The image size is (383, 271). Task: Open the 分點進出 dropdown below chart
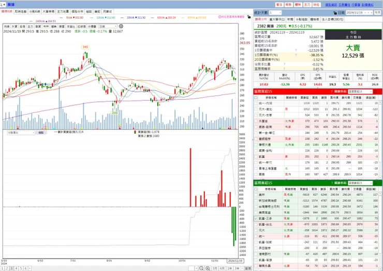coord(21,133)
